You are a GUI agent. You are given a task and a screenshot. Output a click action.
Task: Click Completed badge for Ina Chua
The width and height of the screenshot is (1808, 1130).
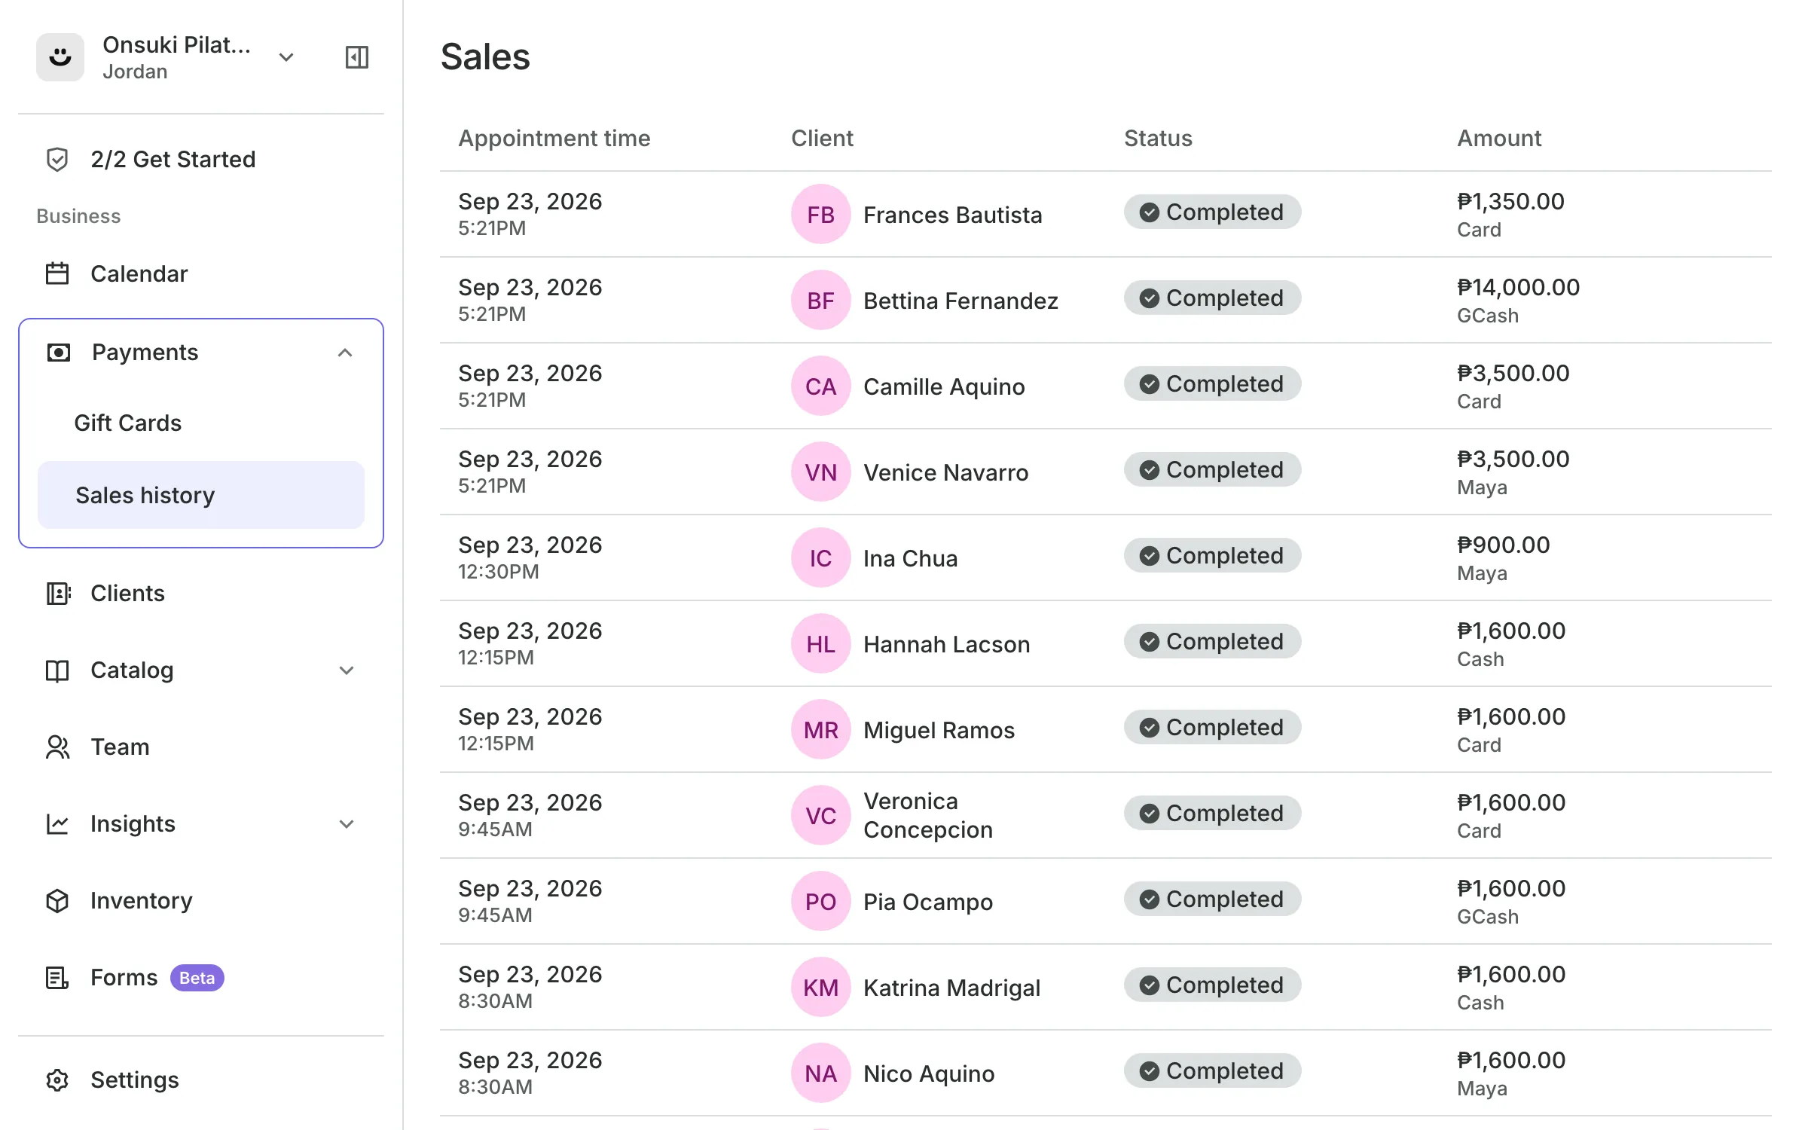tap(1212, 556)
